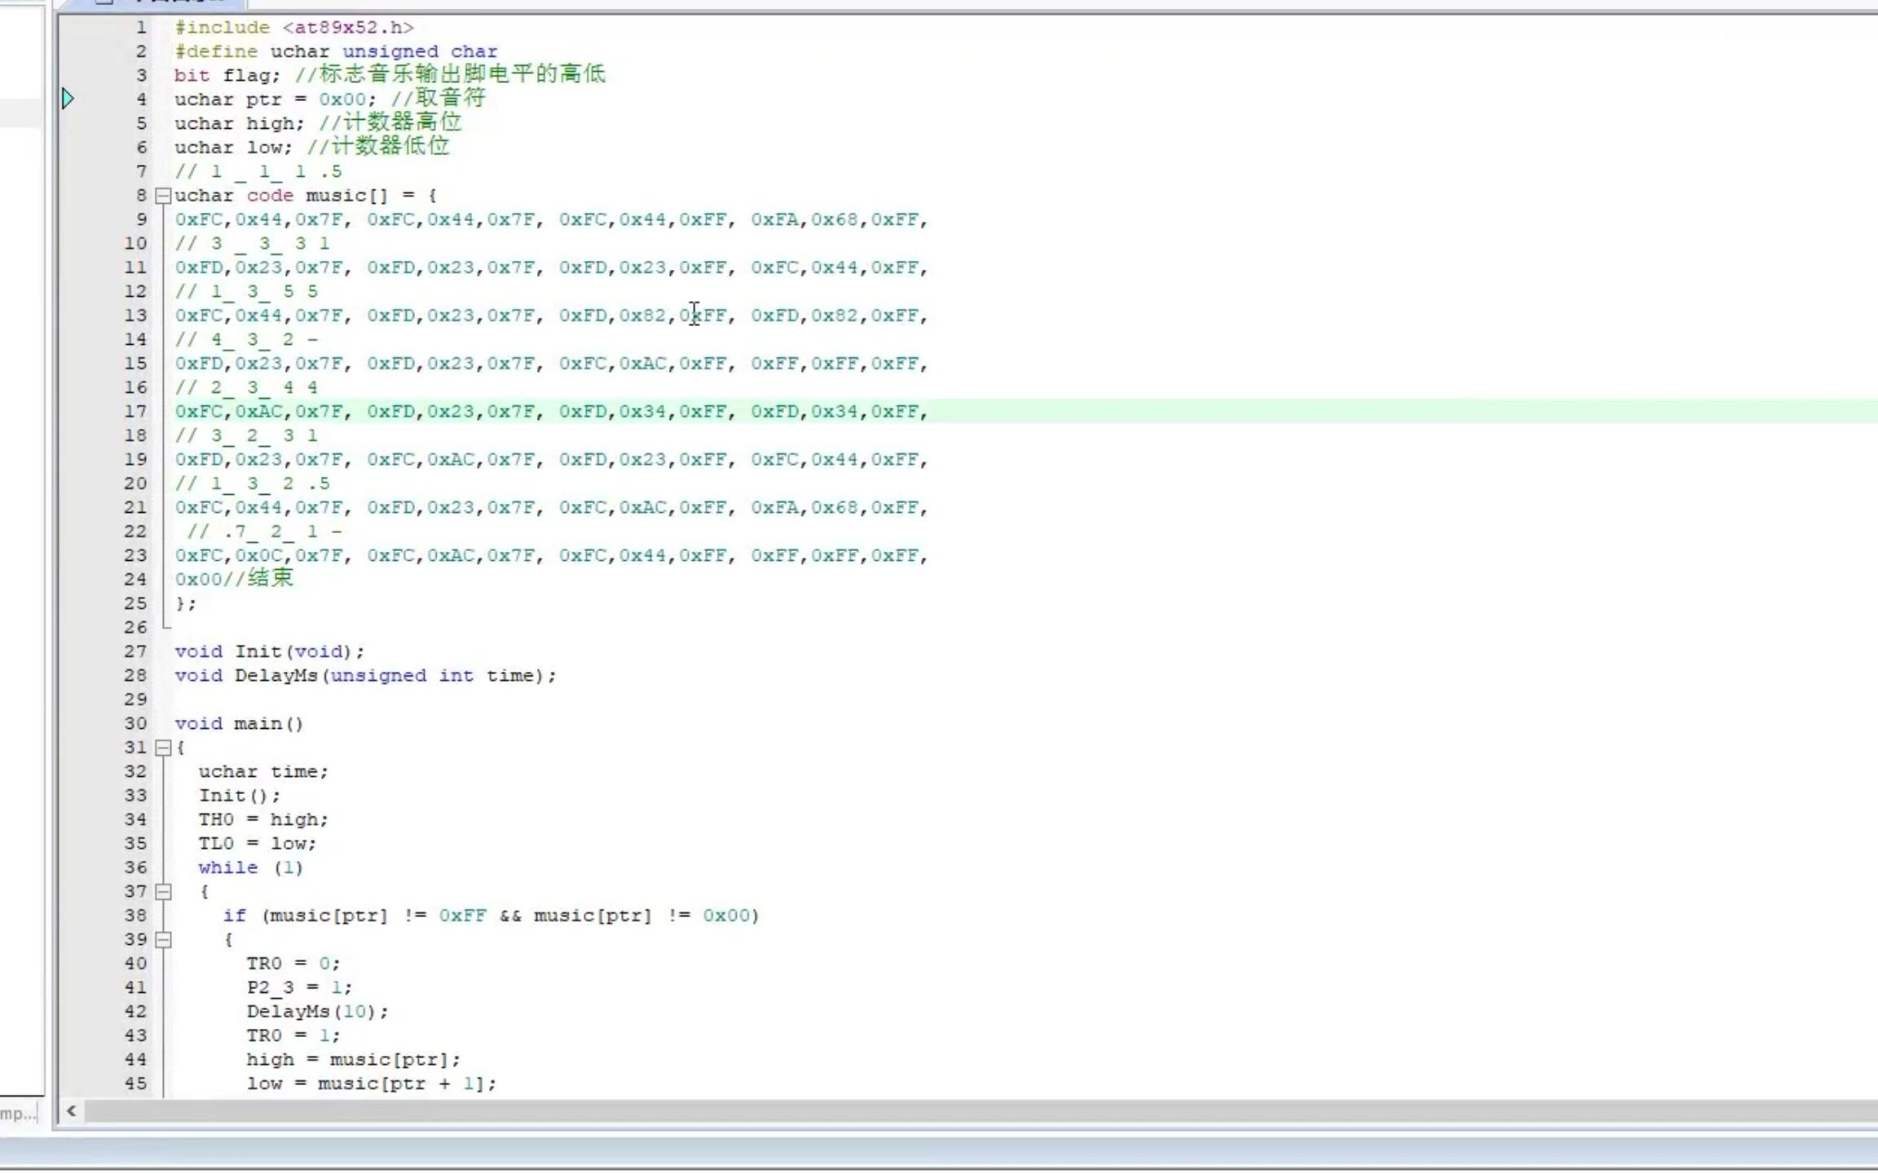Click the highlighted data row on line 17

click(1025, 412)
